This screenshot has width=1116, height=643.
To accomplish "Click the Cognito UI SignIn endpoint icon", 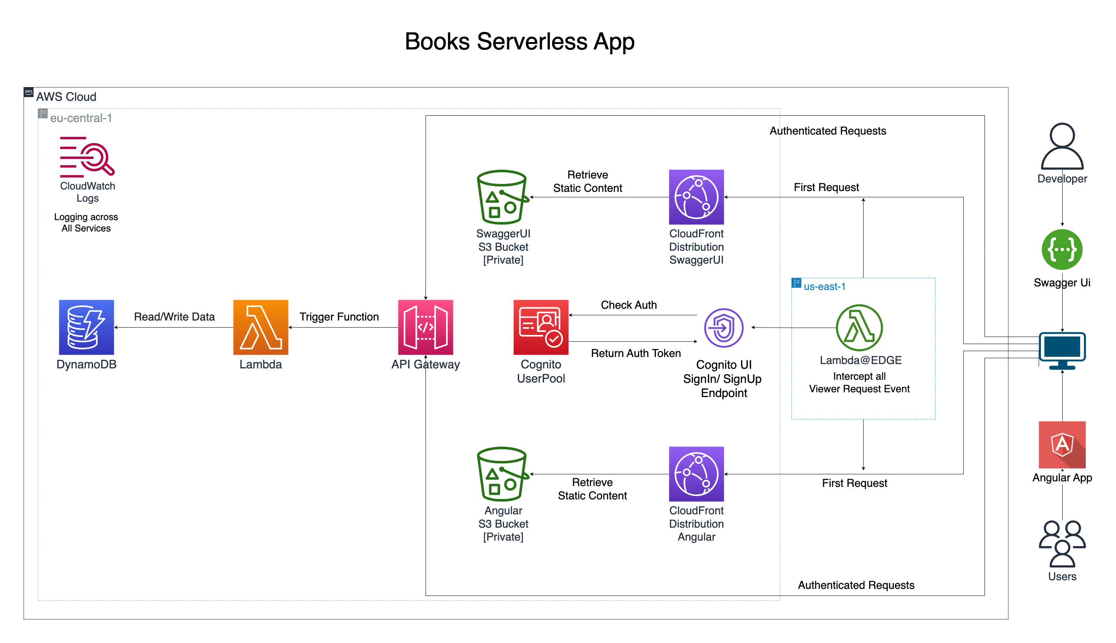I will [x=723, y=328].
